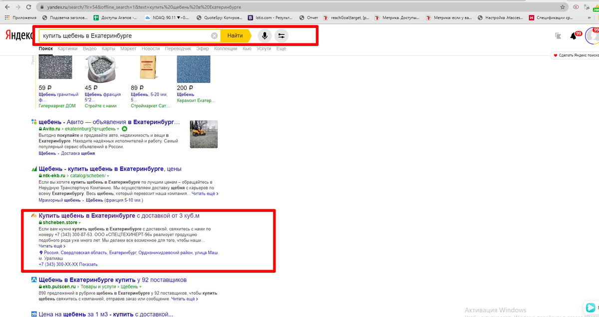Switch to the Эфир tab

[x=203, y=49]
